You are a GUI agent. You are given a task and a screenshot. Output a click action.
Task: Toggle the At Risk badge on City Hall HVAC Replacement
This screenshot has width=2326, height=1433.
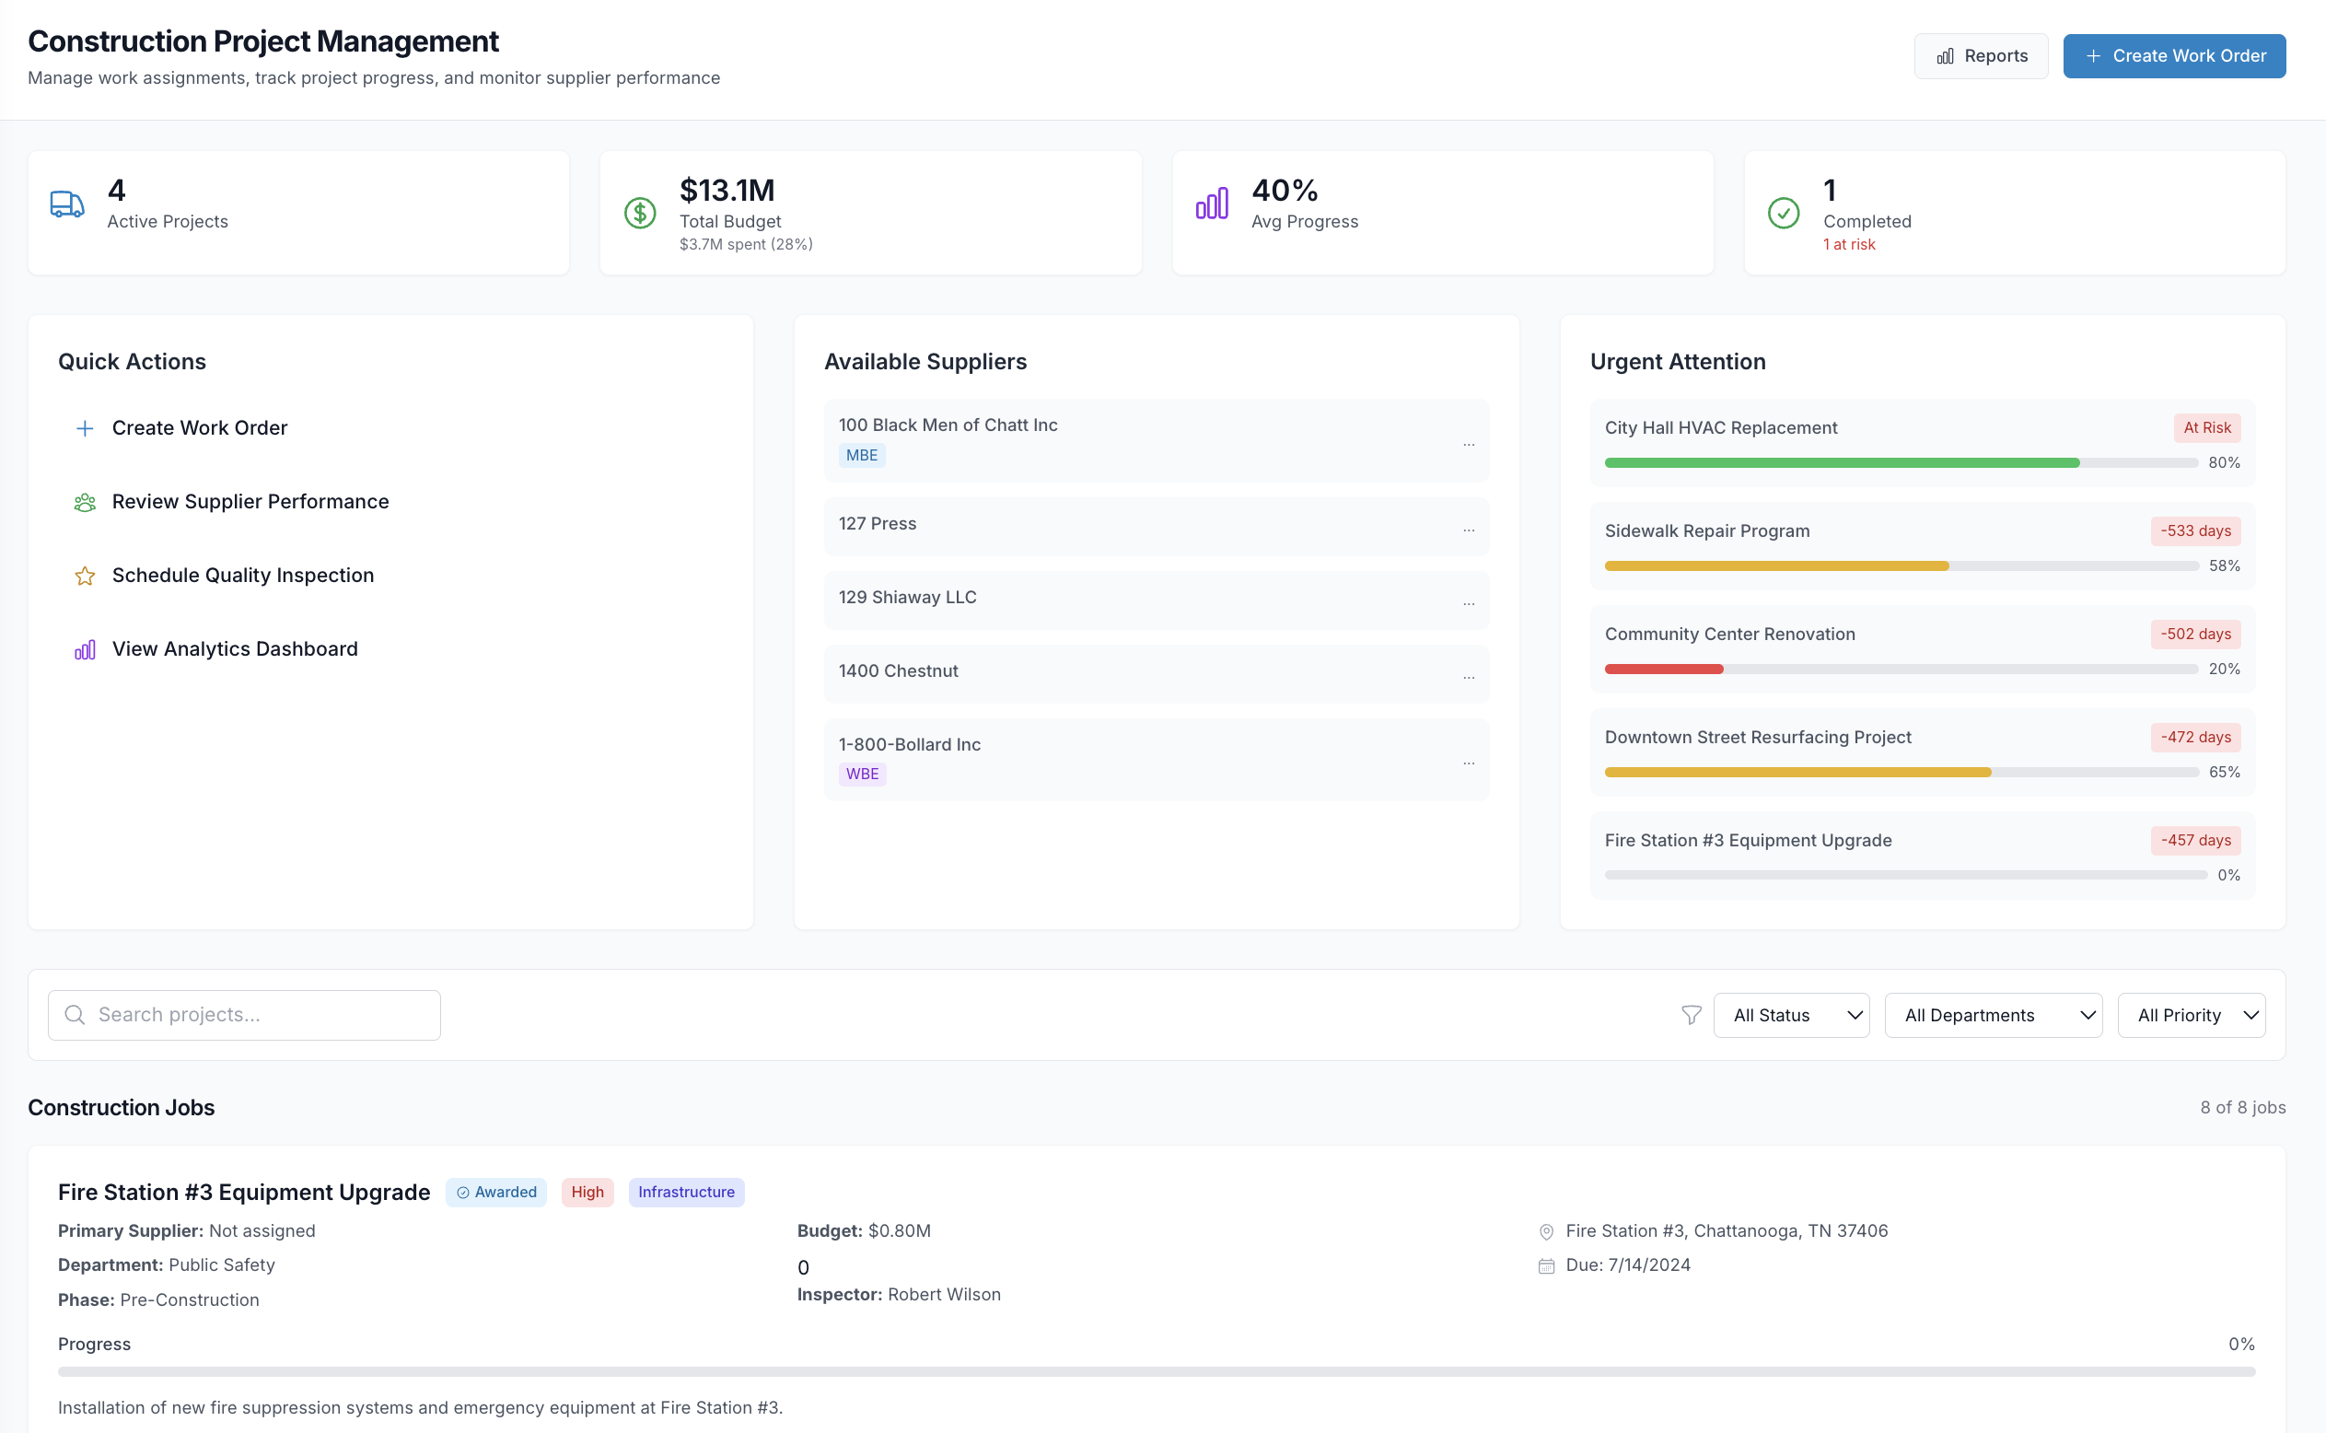coord(2206,427)
